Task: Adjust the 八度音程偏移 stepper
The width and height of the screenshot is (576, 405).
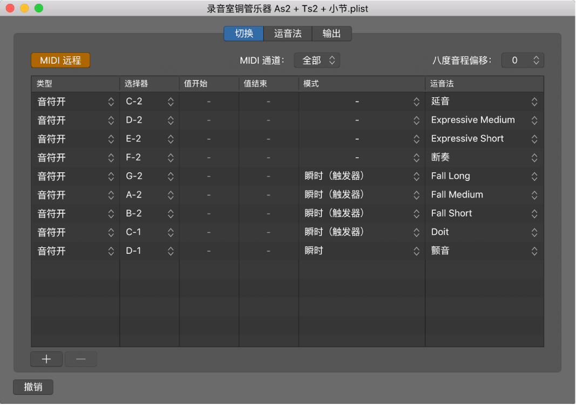Action: pos(535,60)
